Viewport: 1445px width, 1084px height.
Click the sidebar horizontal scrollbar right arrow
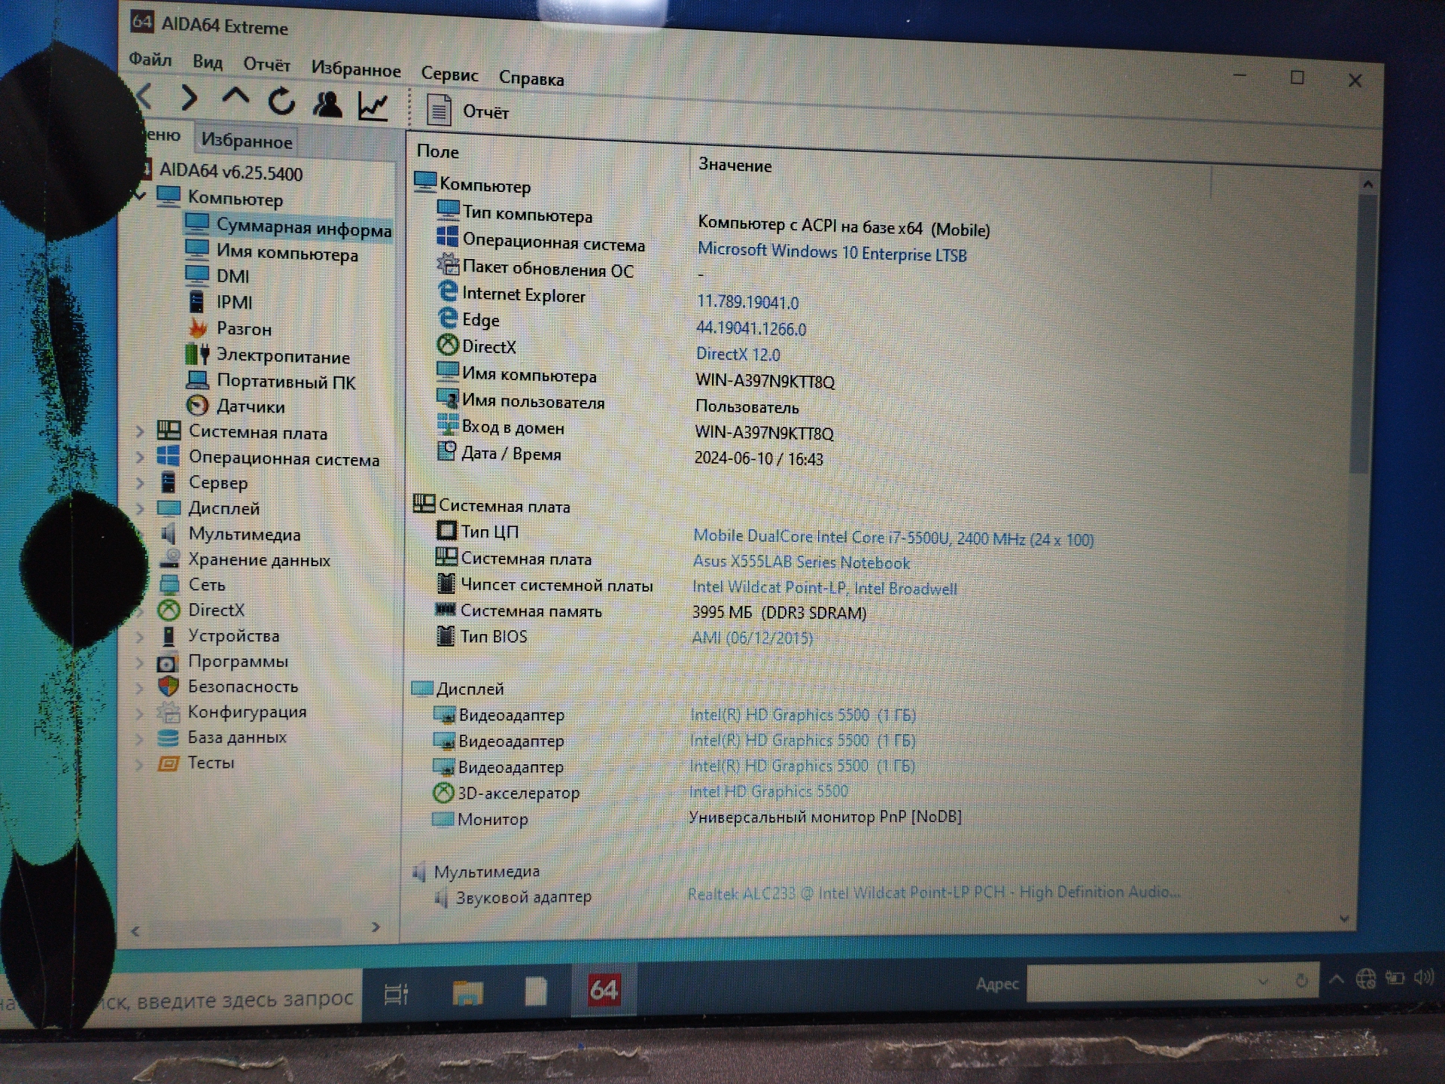(376, 927)
